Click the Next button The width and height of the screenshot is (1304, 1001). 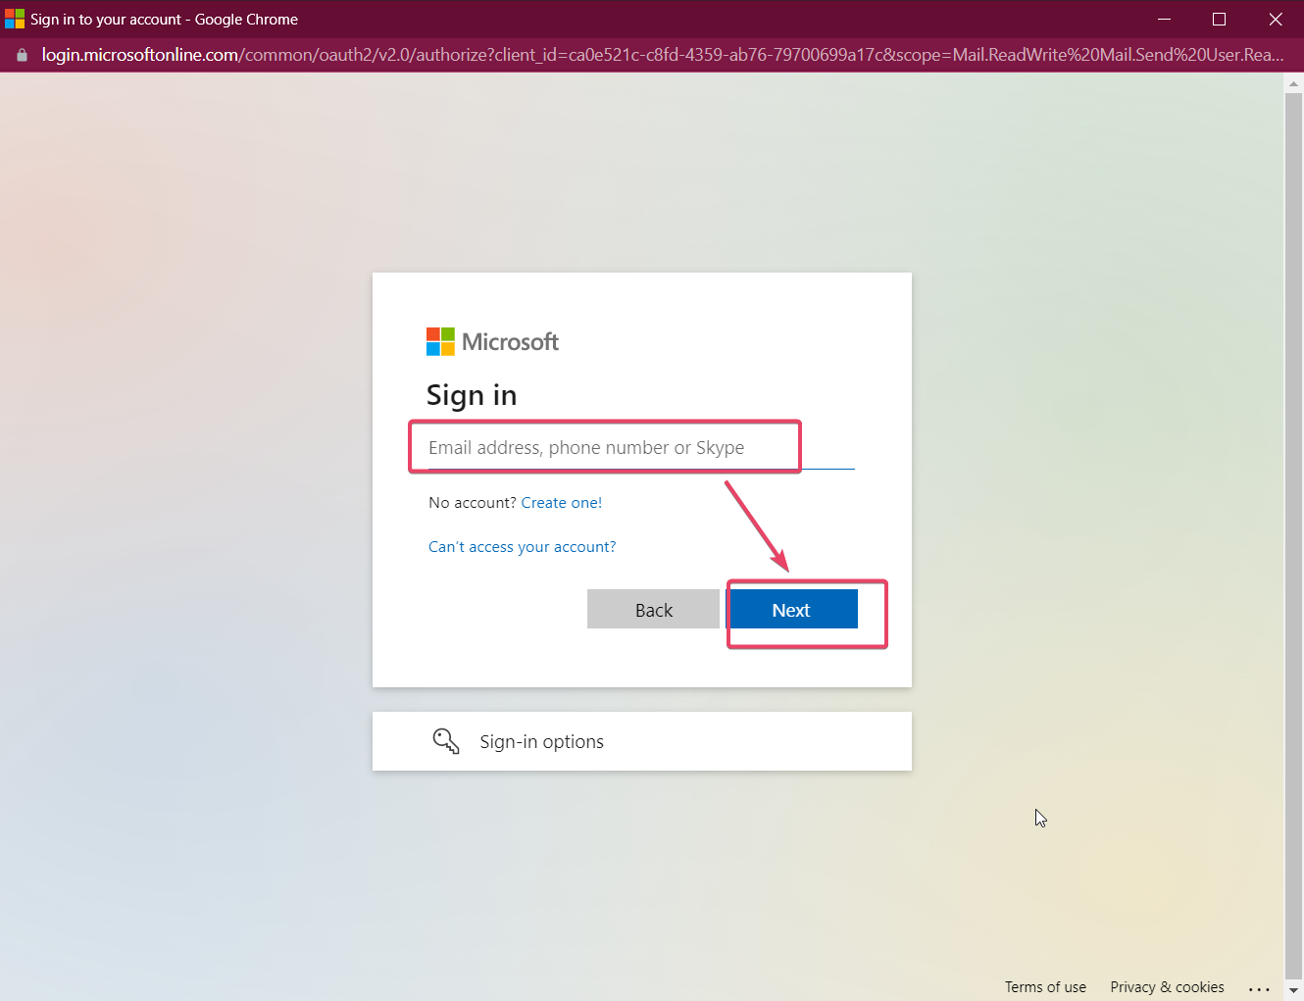791,610
